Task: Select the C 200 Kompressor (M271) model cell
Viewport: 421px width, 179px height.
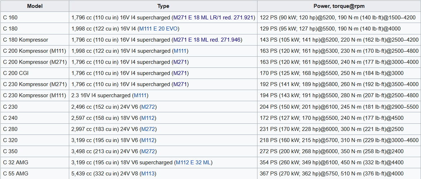Action: pyautogui.click(x=35, y=62)
